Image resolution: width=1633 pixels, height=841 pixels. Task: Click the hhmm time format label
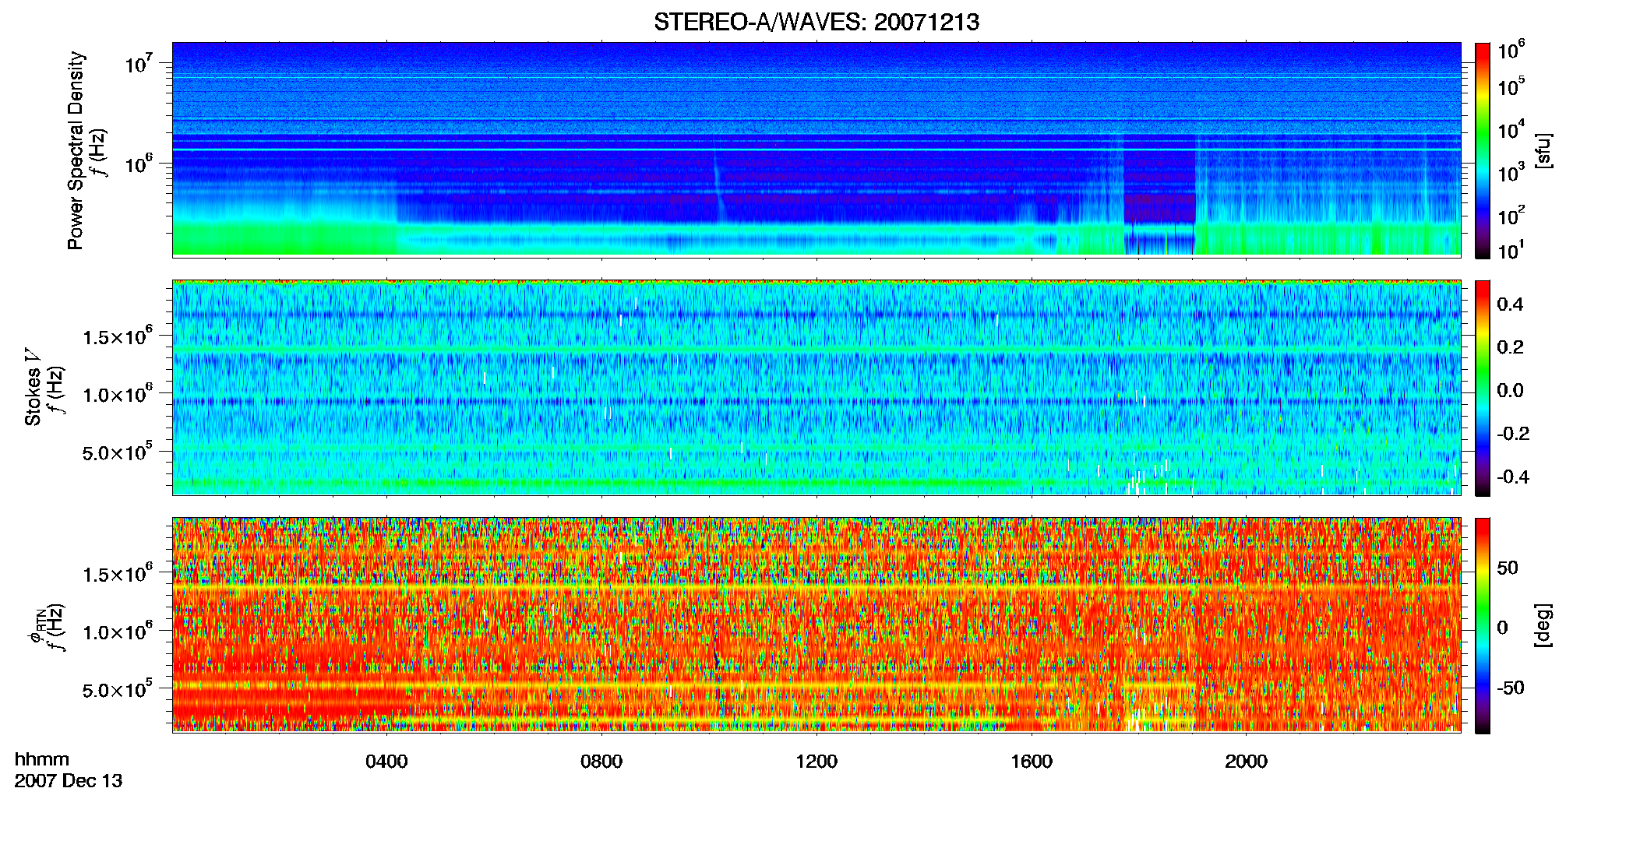point(42,759)
